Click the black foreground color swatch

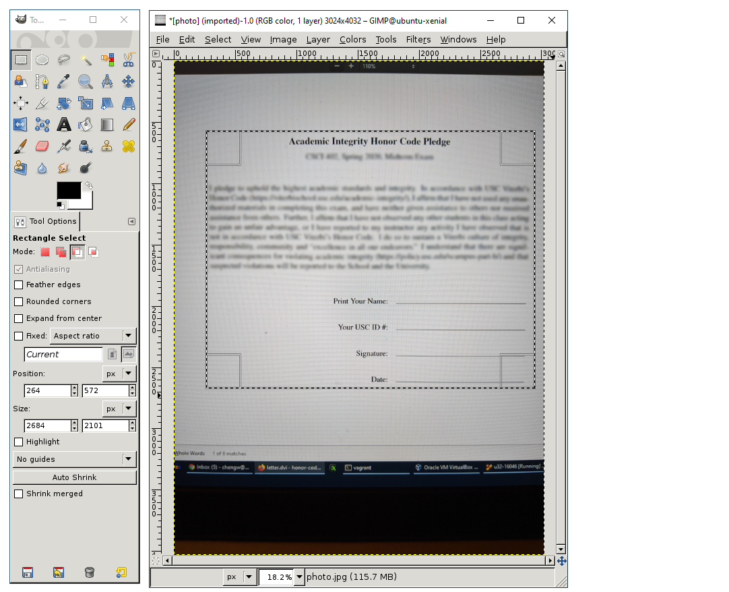tap(68, 190)
